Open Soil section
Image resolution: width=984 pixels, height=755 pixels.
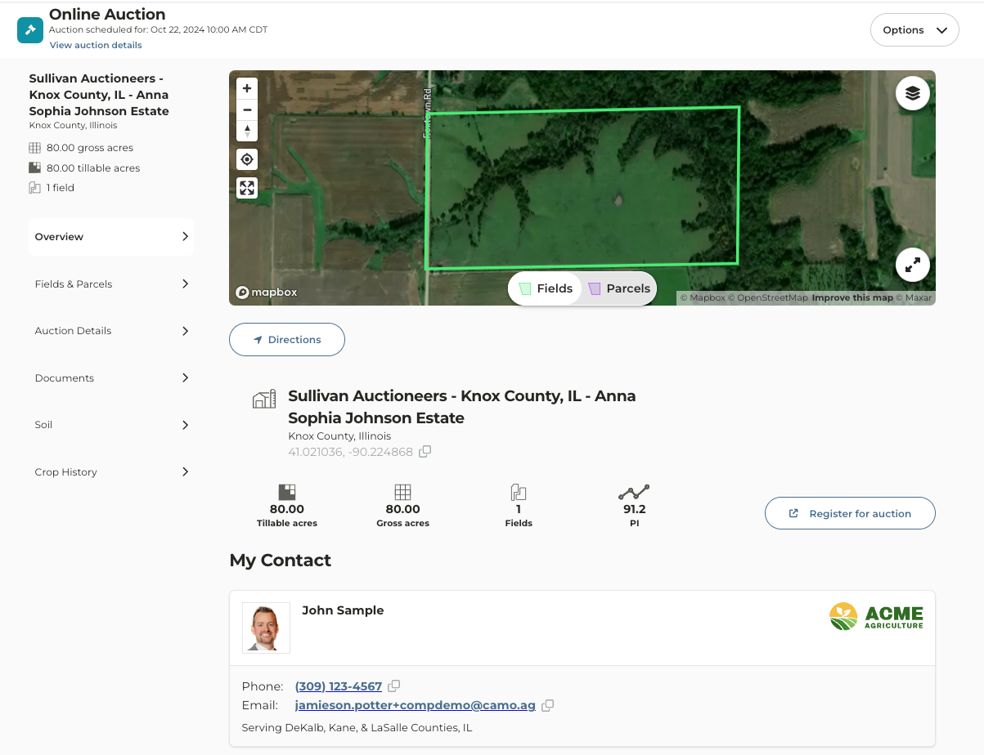point(111,425)
